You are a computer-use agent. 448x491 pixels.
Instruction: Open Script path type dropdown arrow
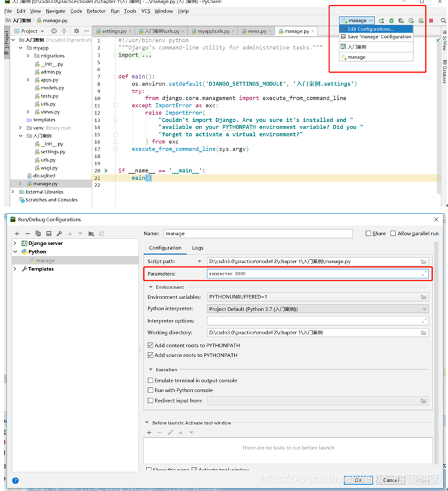[199, 261]
